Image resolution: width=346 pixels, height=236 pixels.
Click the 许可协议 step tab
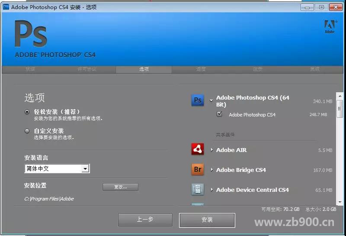(86, 69)
